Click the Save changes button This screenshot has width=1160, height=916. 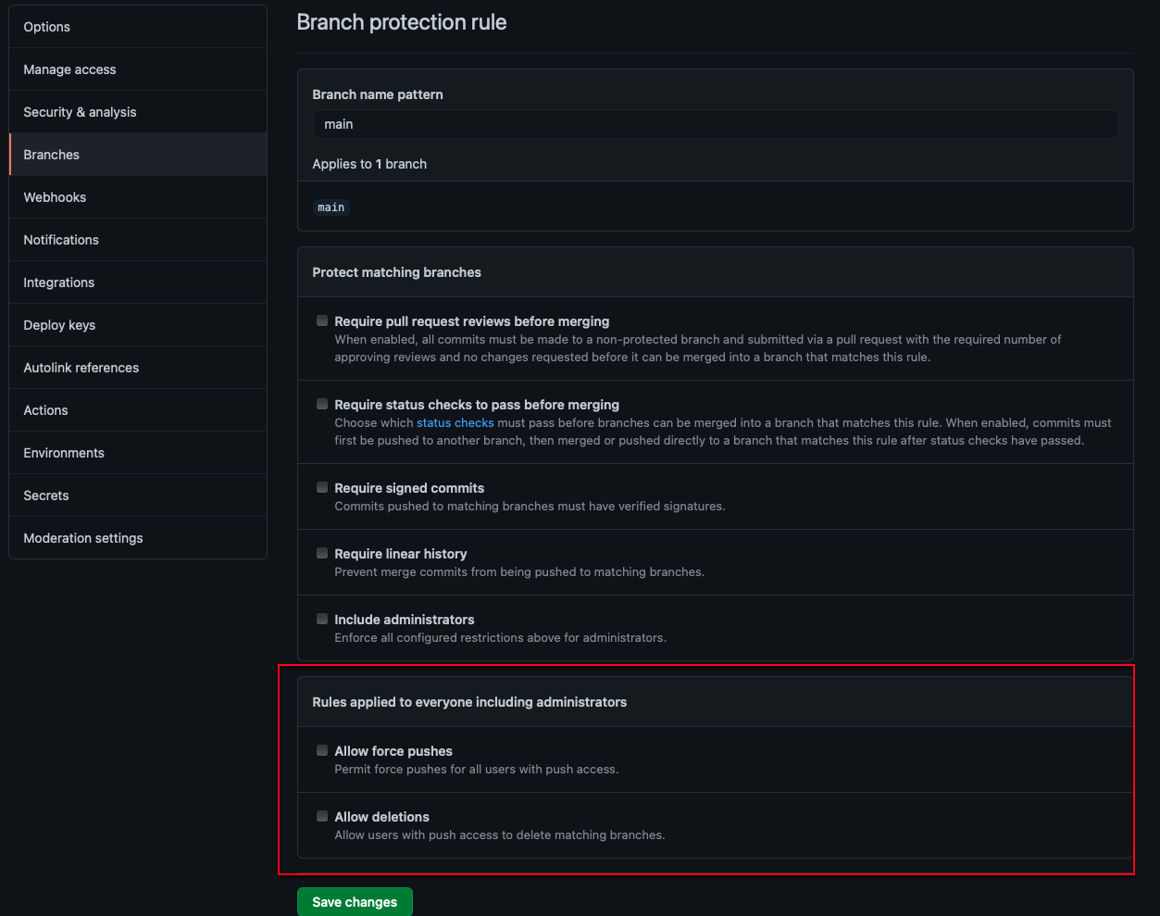[355, 902]
